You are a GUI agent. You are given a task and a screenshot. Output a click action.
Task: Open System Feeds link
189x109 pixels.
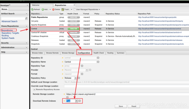coord(8,38)
